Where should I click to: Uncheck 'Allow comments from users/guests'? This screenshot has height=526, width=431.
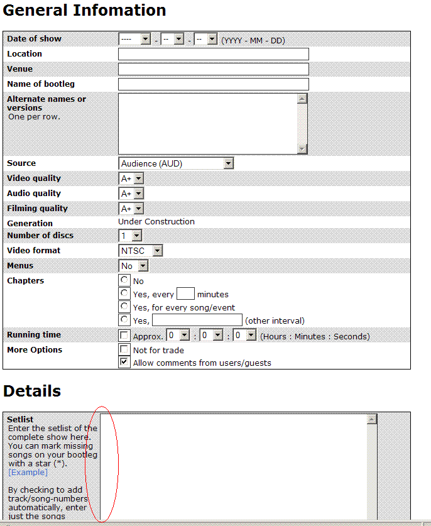pyautogui.click(x=124, y=363)
